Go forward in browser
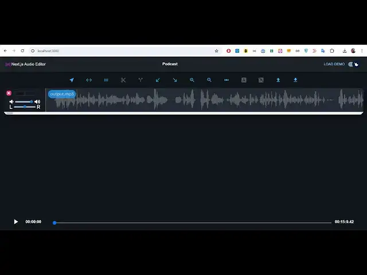Viewport: 367px width, 275px height. coord(14,51)
